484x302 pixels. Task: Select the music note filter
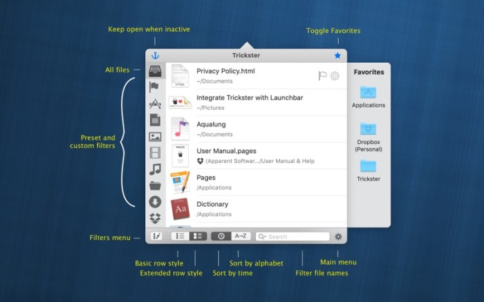coord(156,169)
